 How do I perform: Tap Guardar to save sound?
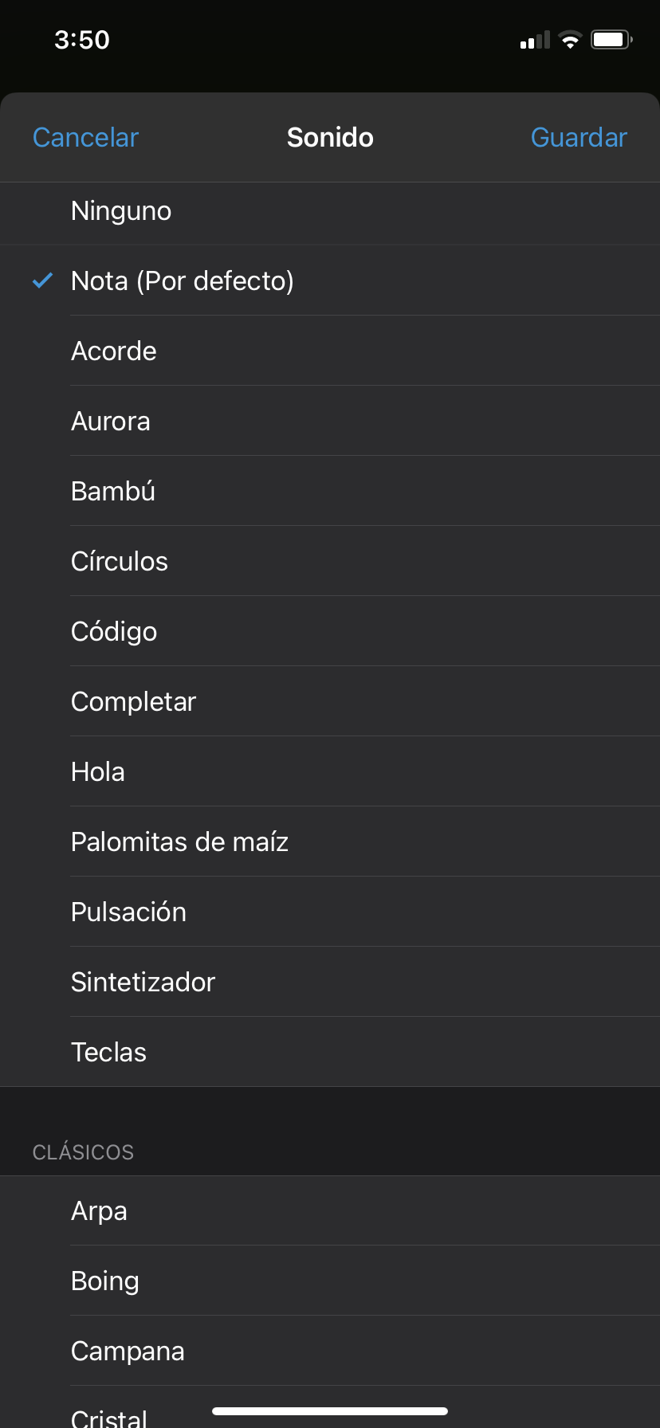579,138
